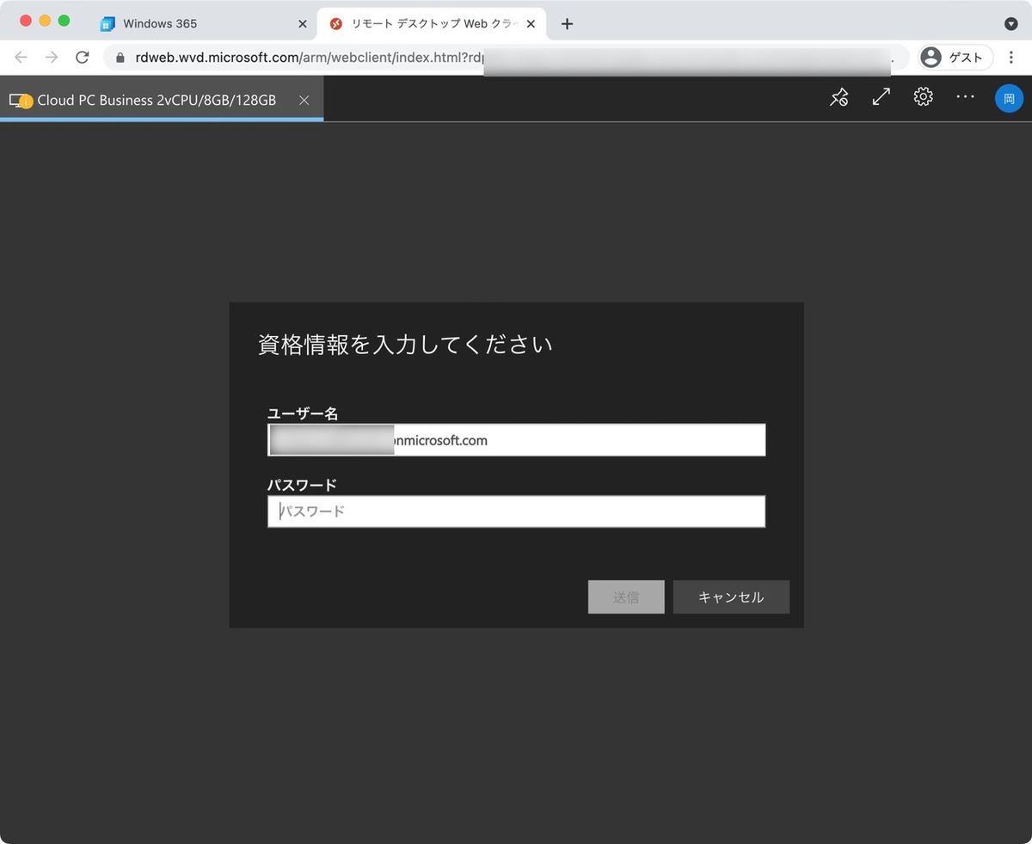
Task: Open the tab search dropdown arrow
Action: [x=1011, y=24]
